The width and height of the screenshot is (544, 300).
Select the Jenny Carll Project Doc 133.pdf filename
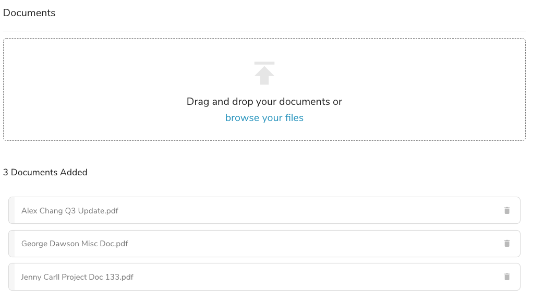[77, 277]
